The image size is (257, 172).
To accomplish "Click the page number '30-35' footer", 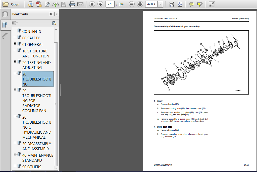I will pos(246,165).
